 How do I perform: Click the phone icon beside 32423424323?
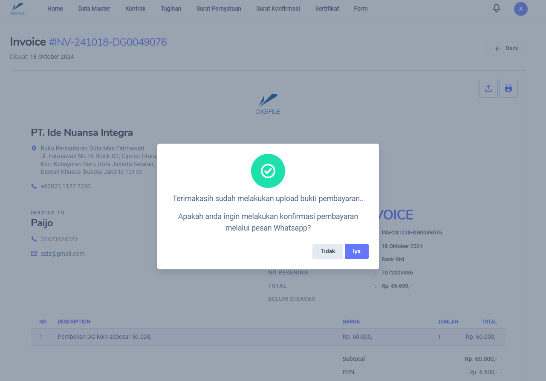click(34, 239)
